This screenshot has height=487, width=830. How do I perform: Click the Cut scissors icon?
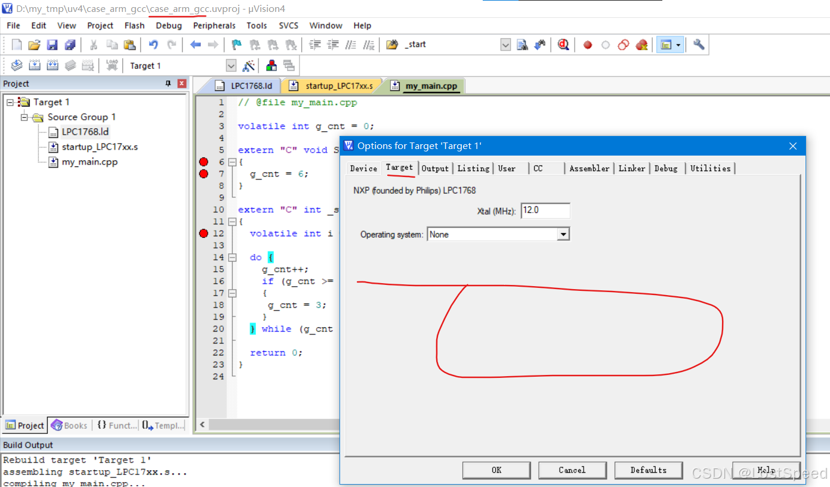coord(94,45)
